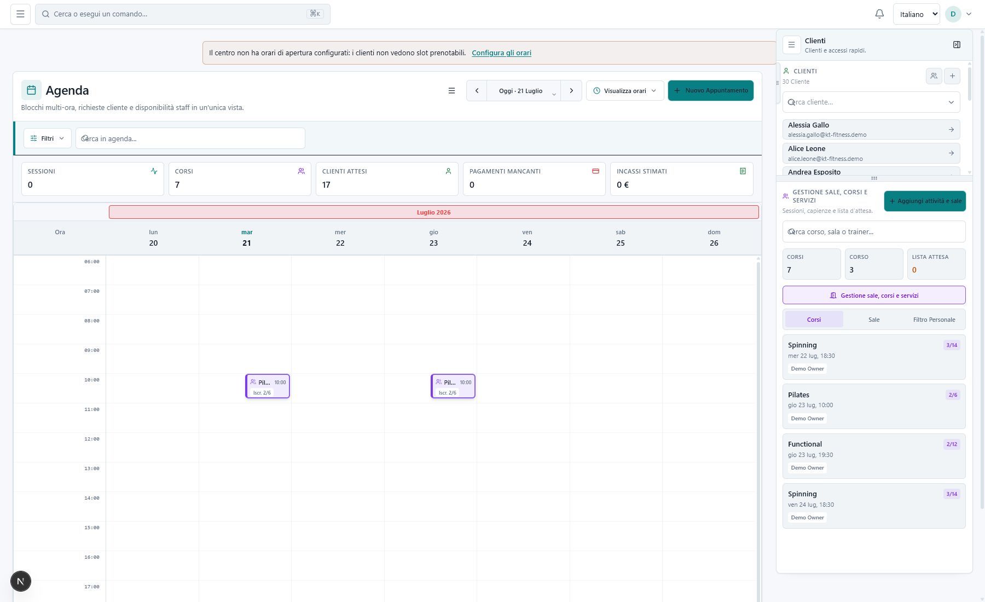Viewport: 985px width, 602px height.
Task: Open Spinning course ven 24 lug card
Action: 874,506
